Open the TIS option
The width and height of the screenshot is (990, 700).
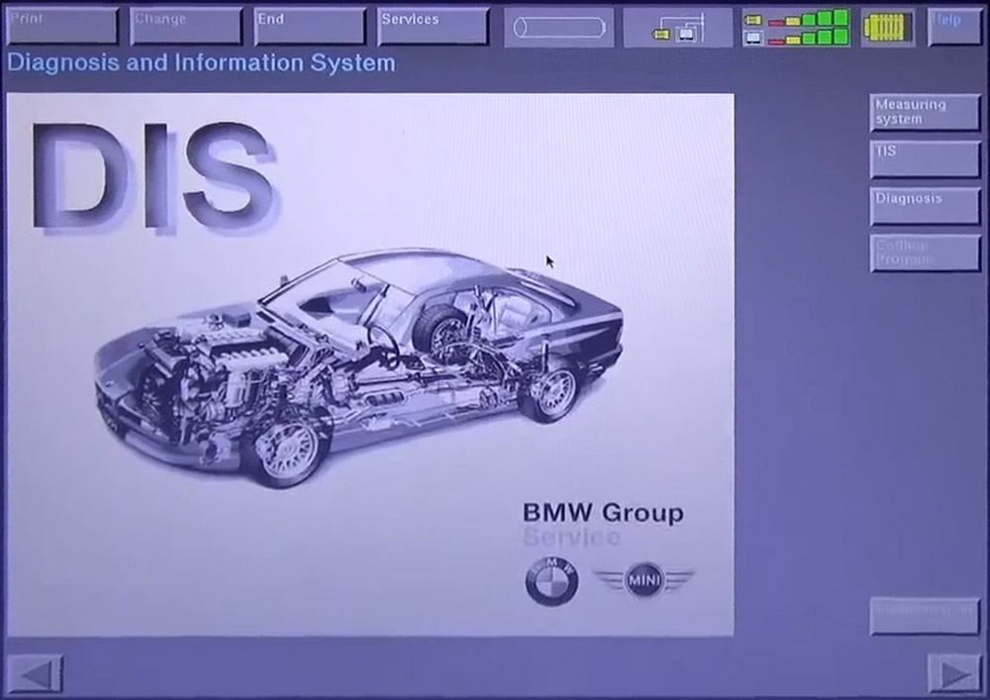925,159
